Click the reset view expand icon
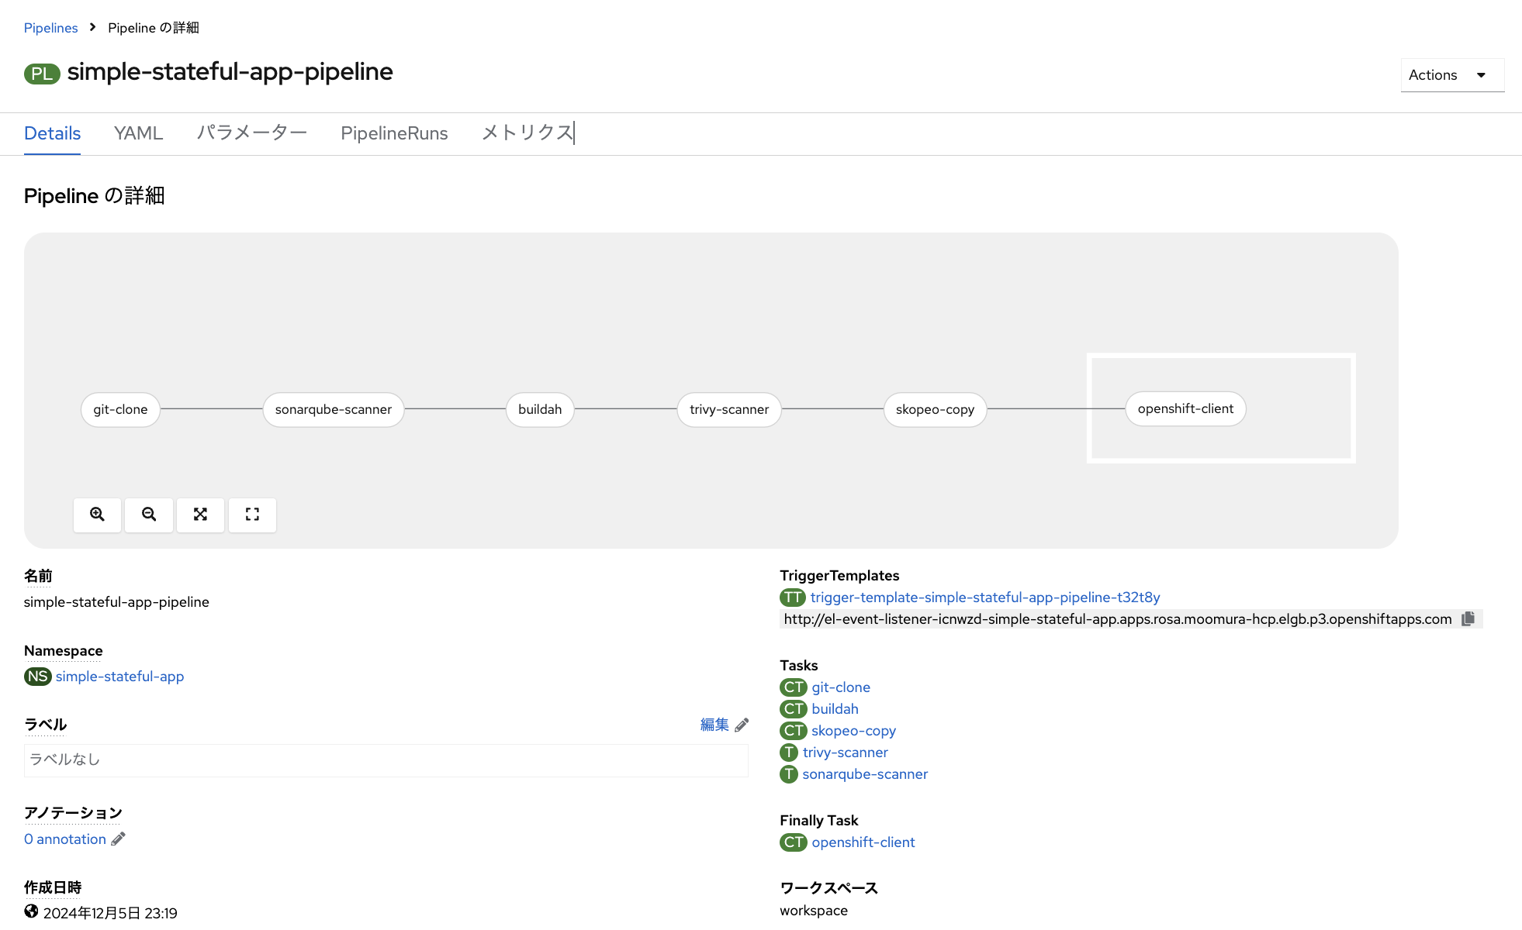Screen dimensions: 1522x930 click(x=252, y=515)
